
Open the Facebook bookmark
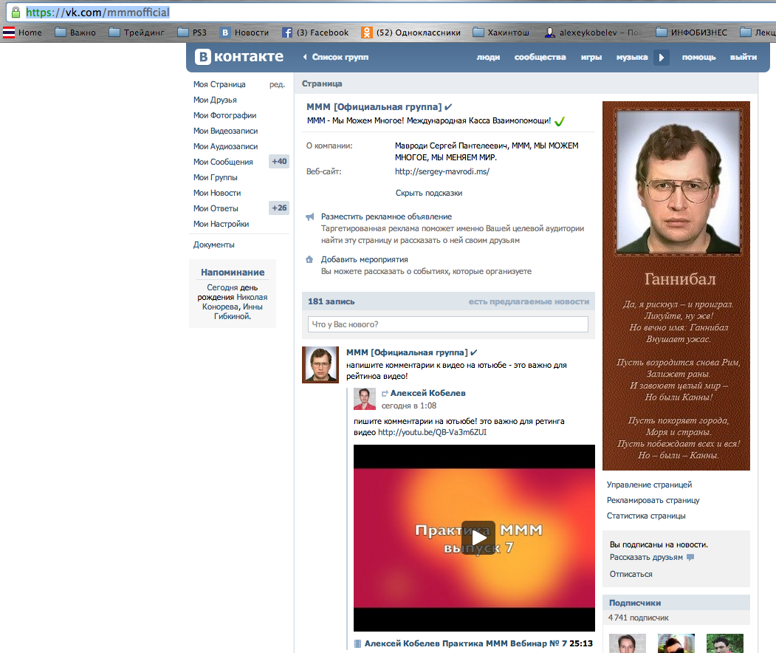[315, 33]
